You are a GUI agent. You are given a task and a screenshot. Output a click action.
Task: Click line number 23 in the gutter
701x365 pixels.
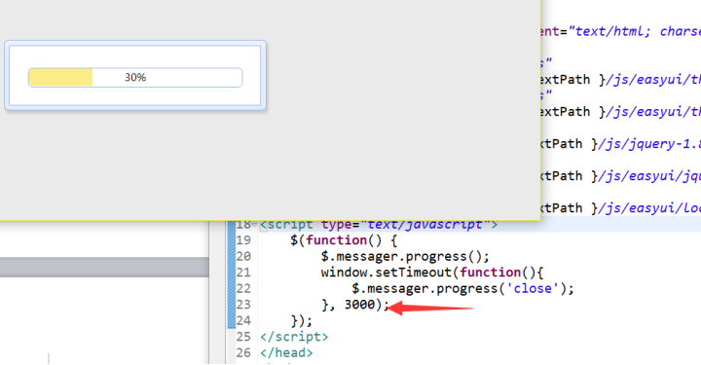[243, 305]
